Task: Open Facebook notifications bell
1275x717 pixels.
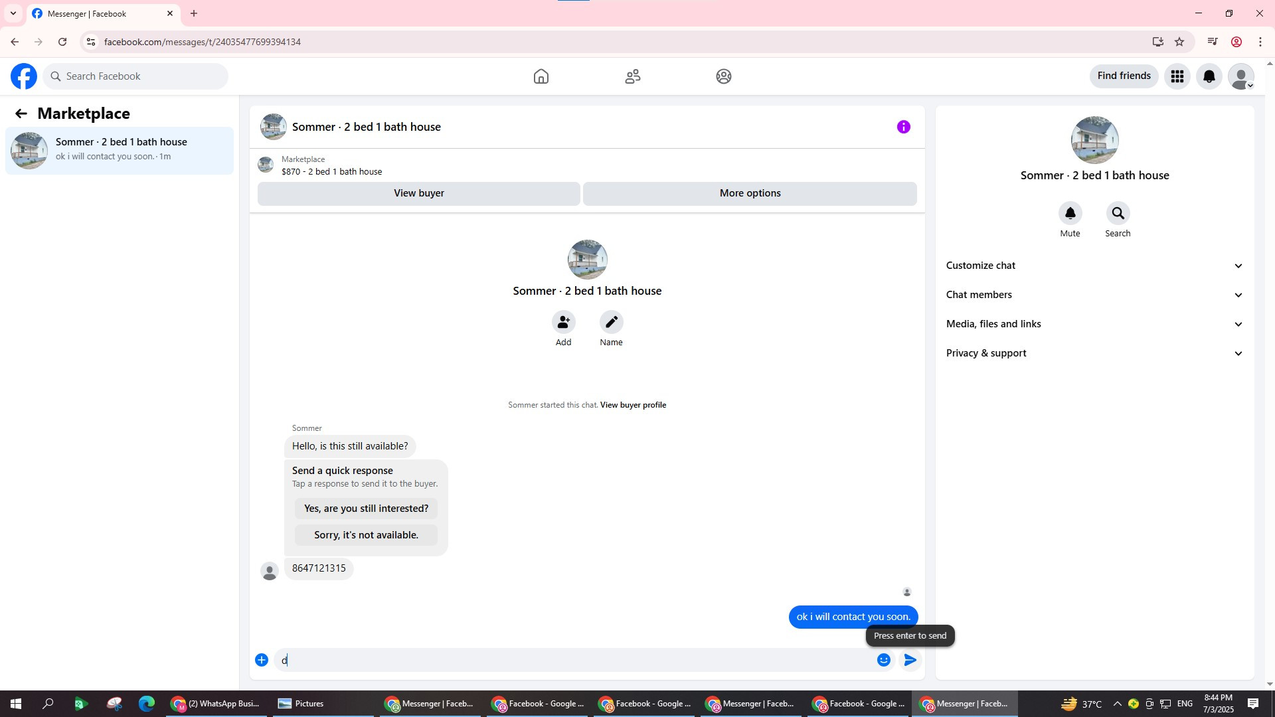Action: [1209, 76]
